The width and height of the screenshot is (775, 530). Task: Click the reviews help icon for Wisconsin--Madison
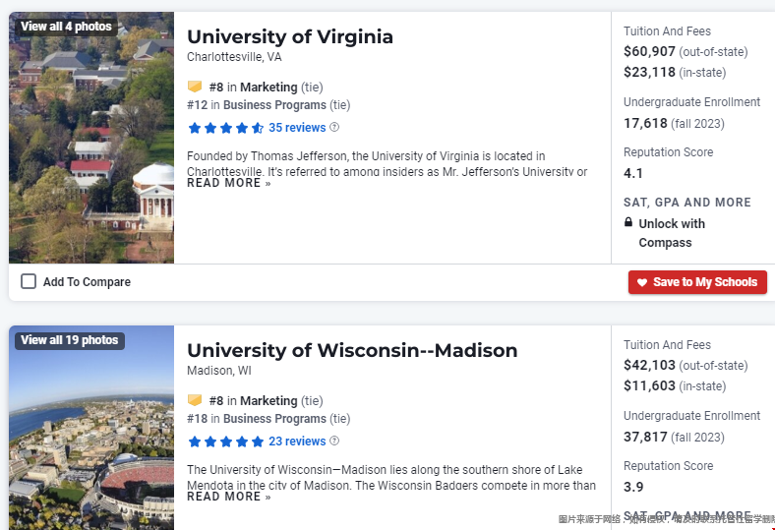tap(334, 442)
